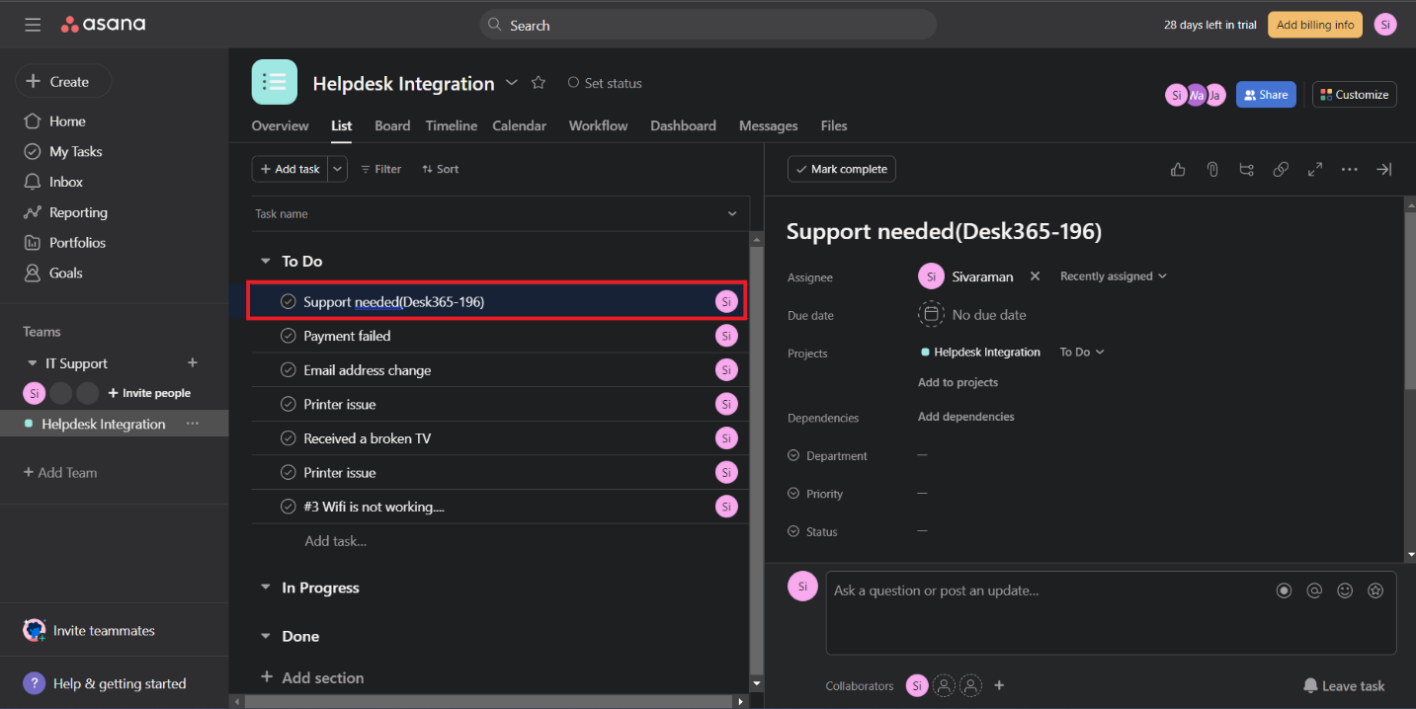Click the Helpdesk Integration project list icon
This screenshot has width=1416, height=709.
(275, 82)
